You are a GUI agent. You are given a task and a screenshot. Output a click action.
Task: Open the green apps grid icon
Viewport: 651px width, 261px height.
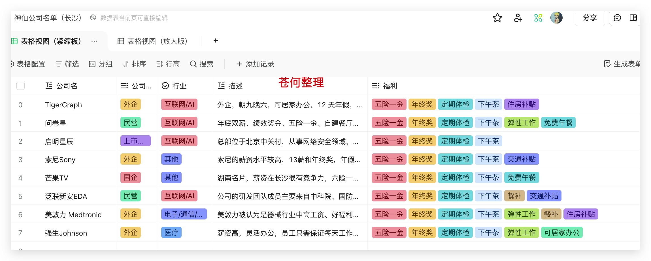(538, 18)
